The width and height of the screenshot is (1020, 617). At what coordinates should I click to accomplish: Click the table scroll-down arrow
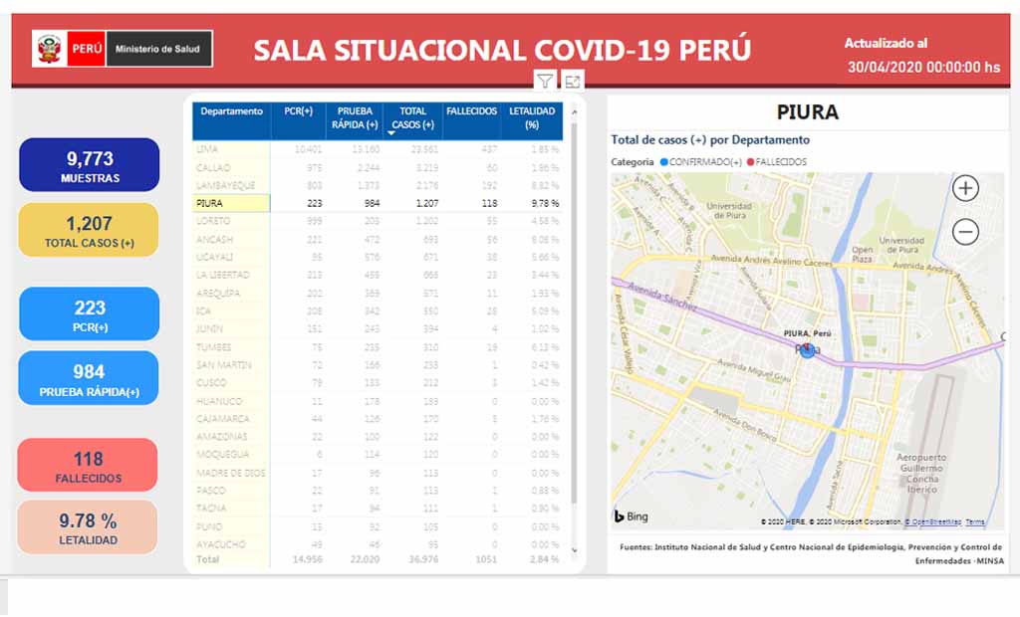coord(574,550)
